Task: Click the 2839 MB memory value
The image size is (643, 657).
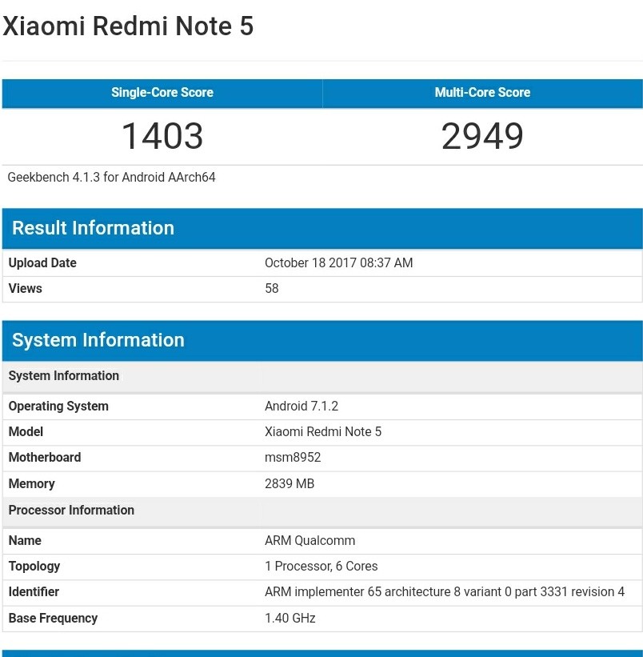Action: click(290, 484)
